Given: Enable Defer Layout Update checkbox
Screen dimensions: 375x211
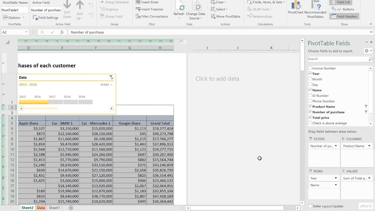Looking at the screenshot, I should click(310, 206).
